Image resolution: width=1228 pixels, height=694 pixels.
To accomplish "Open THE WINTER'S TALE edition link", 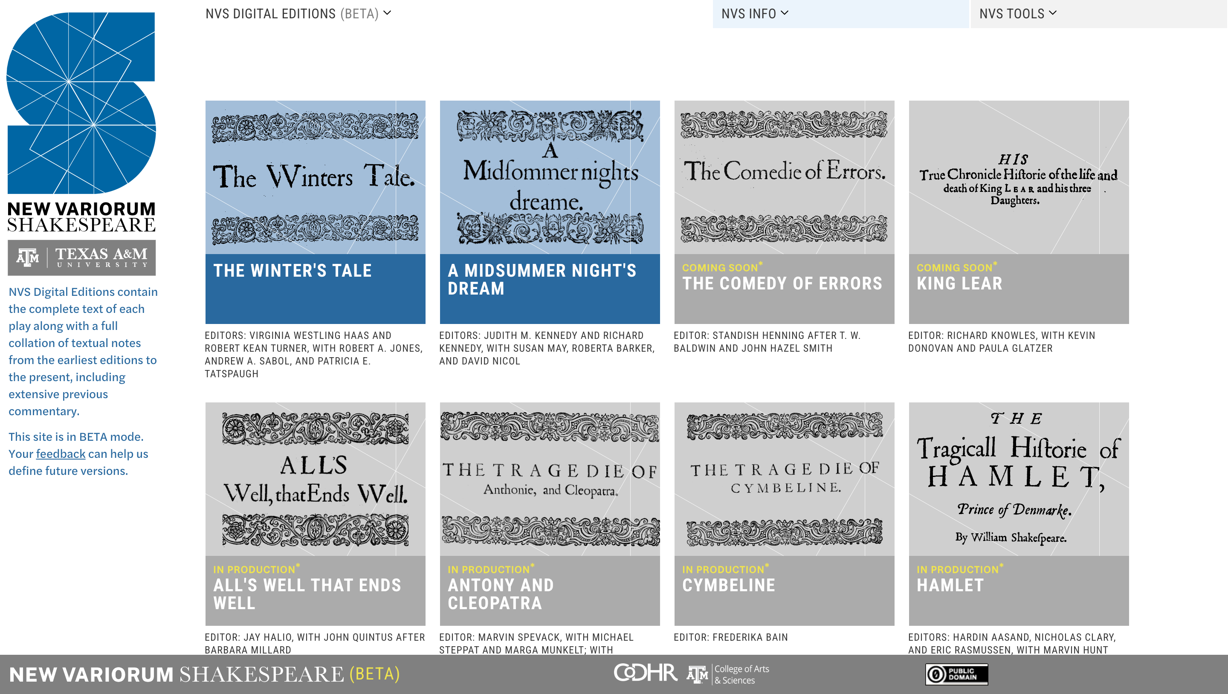I will click(x=292, y=271).
